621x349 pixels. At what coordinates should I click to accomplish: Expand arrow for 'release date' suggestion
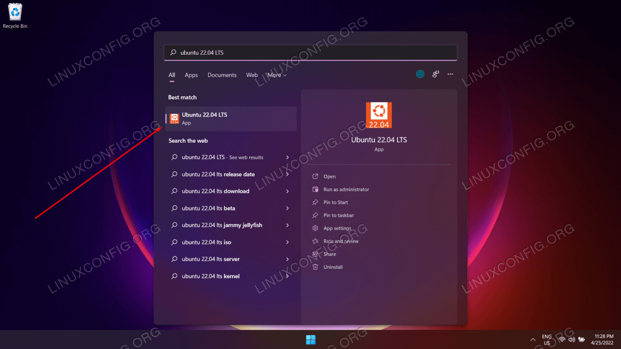(x=288, y=174)
